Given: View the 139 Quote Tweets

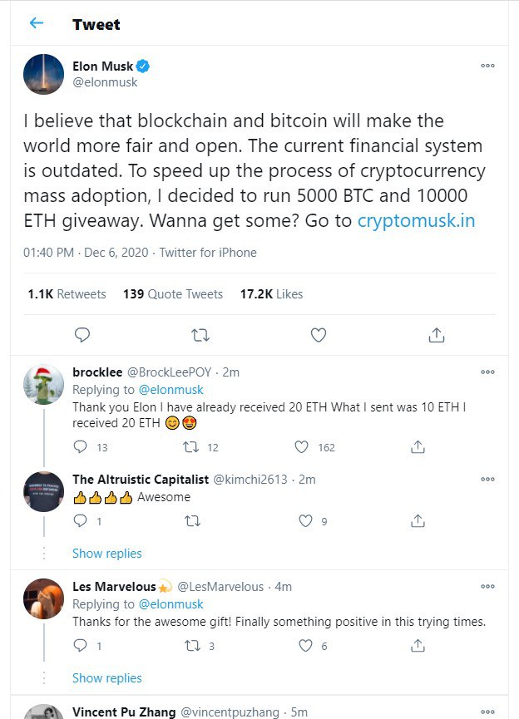Looking at the screenshot, I should pyautogui.click(x=173, y=294).
